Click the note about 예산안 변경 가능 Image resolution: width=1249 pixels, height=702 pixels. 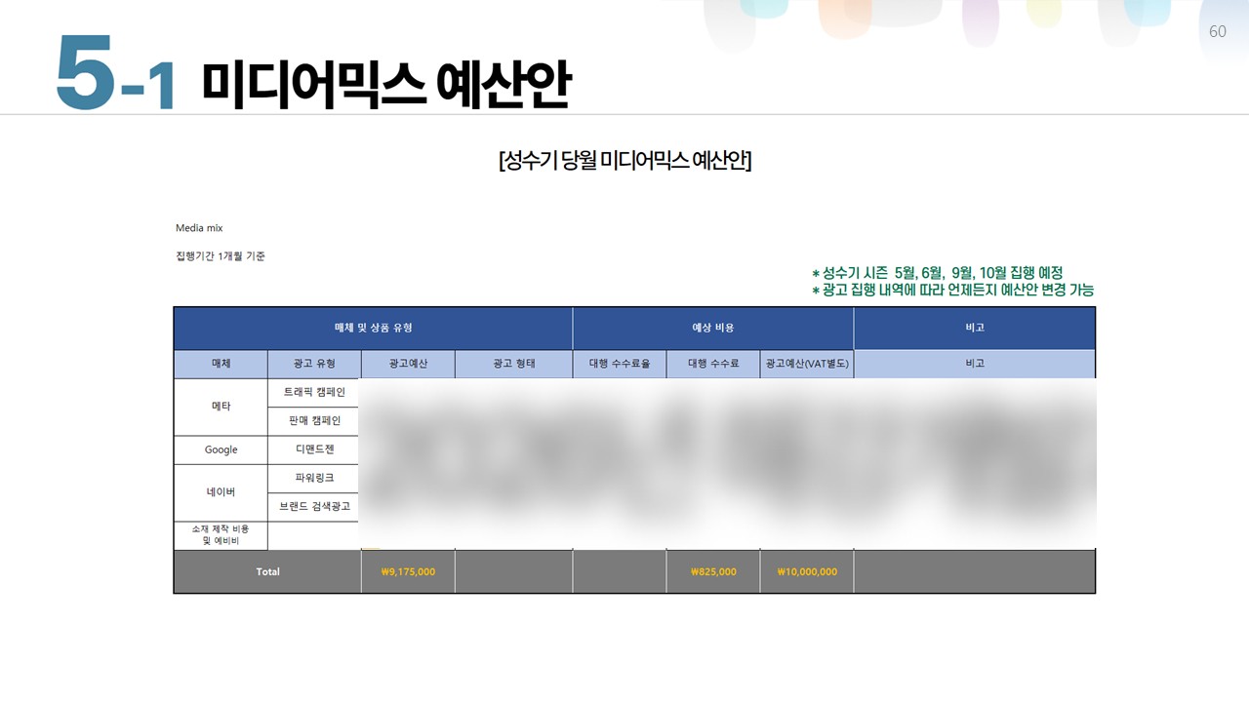point(952,290)
